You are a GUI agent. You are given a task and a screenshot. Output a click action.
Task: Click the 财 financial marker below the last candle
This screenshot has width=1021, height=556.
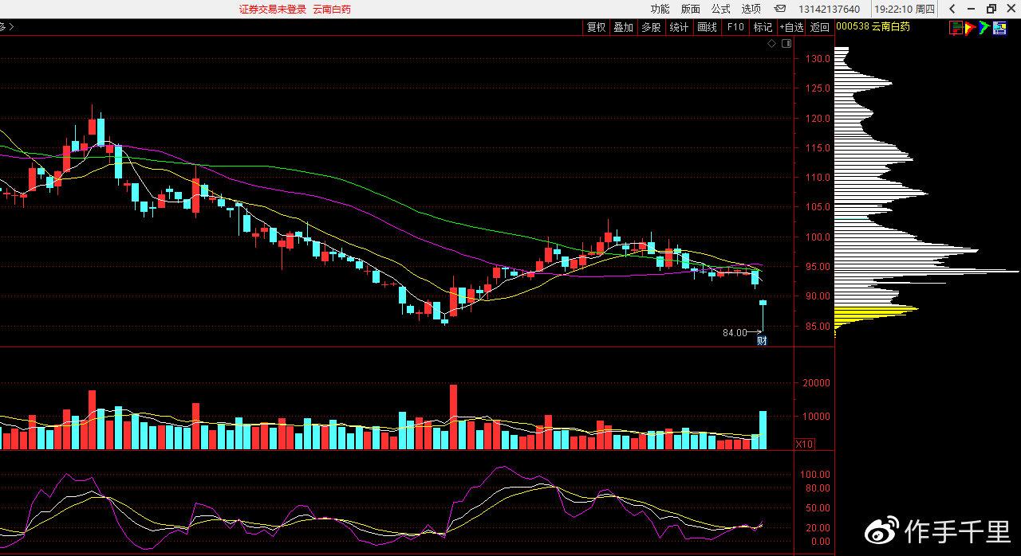[x=762, y=341]
